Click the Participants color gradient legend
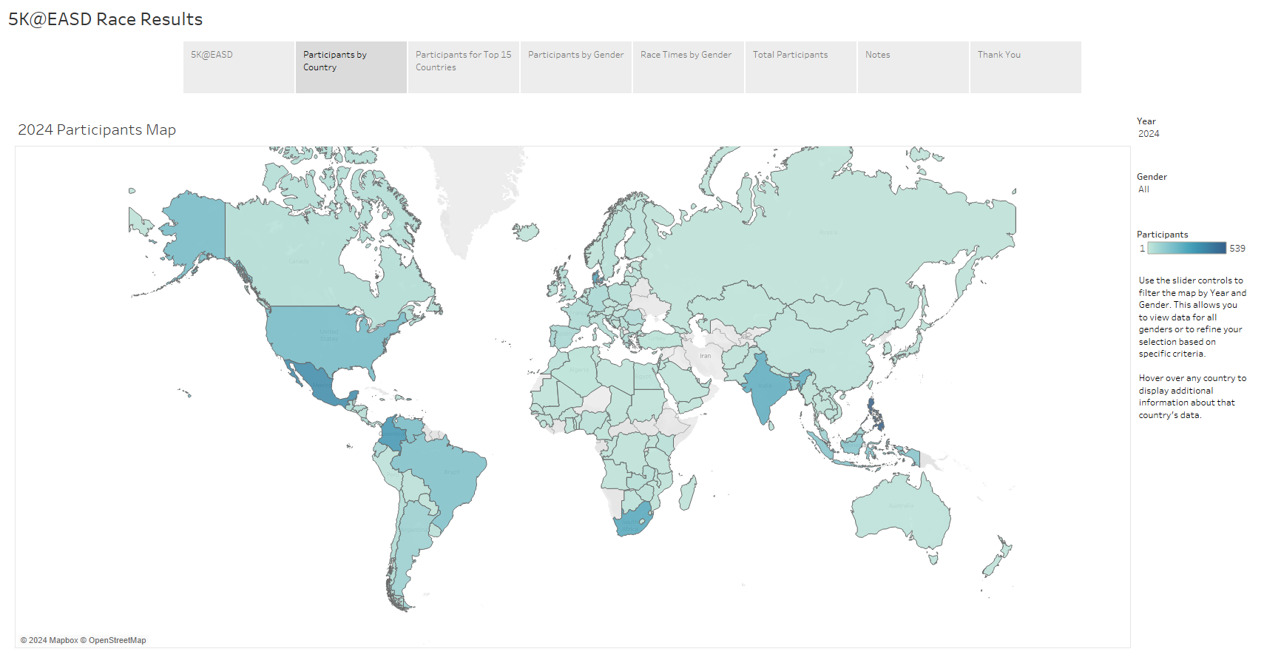This screenshot has height=663, width=1264. pos(1186,249)
